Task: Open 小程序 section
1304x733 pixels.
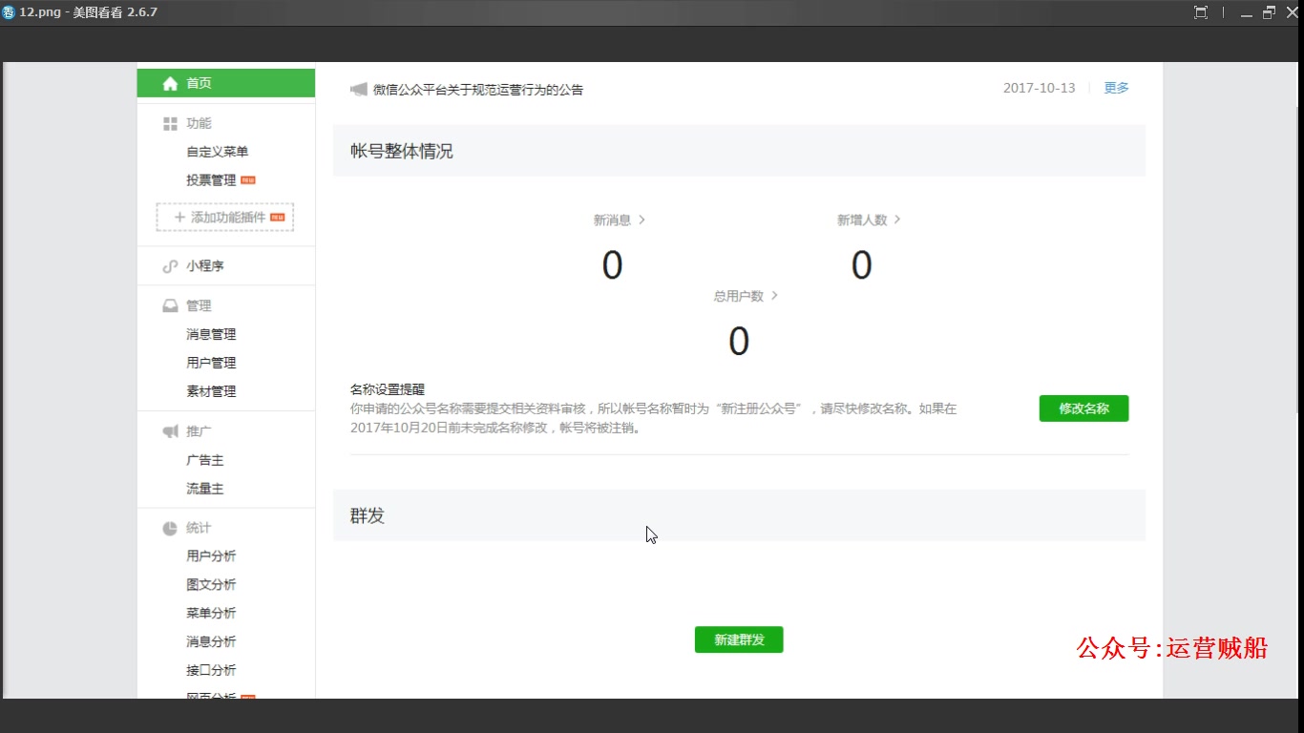Action: click(x=205, y=266)
